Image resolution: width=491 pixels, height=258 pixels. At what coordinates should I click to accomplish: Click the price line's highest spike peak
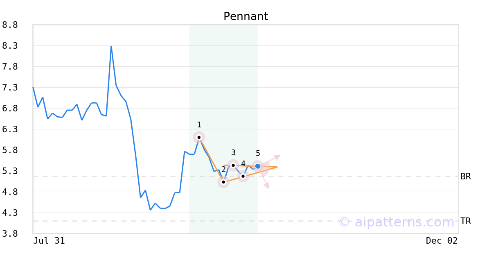(111, 46)
